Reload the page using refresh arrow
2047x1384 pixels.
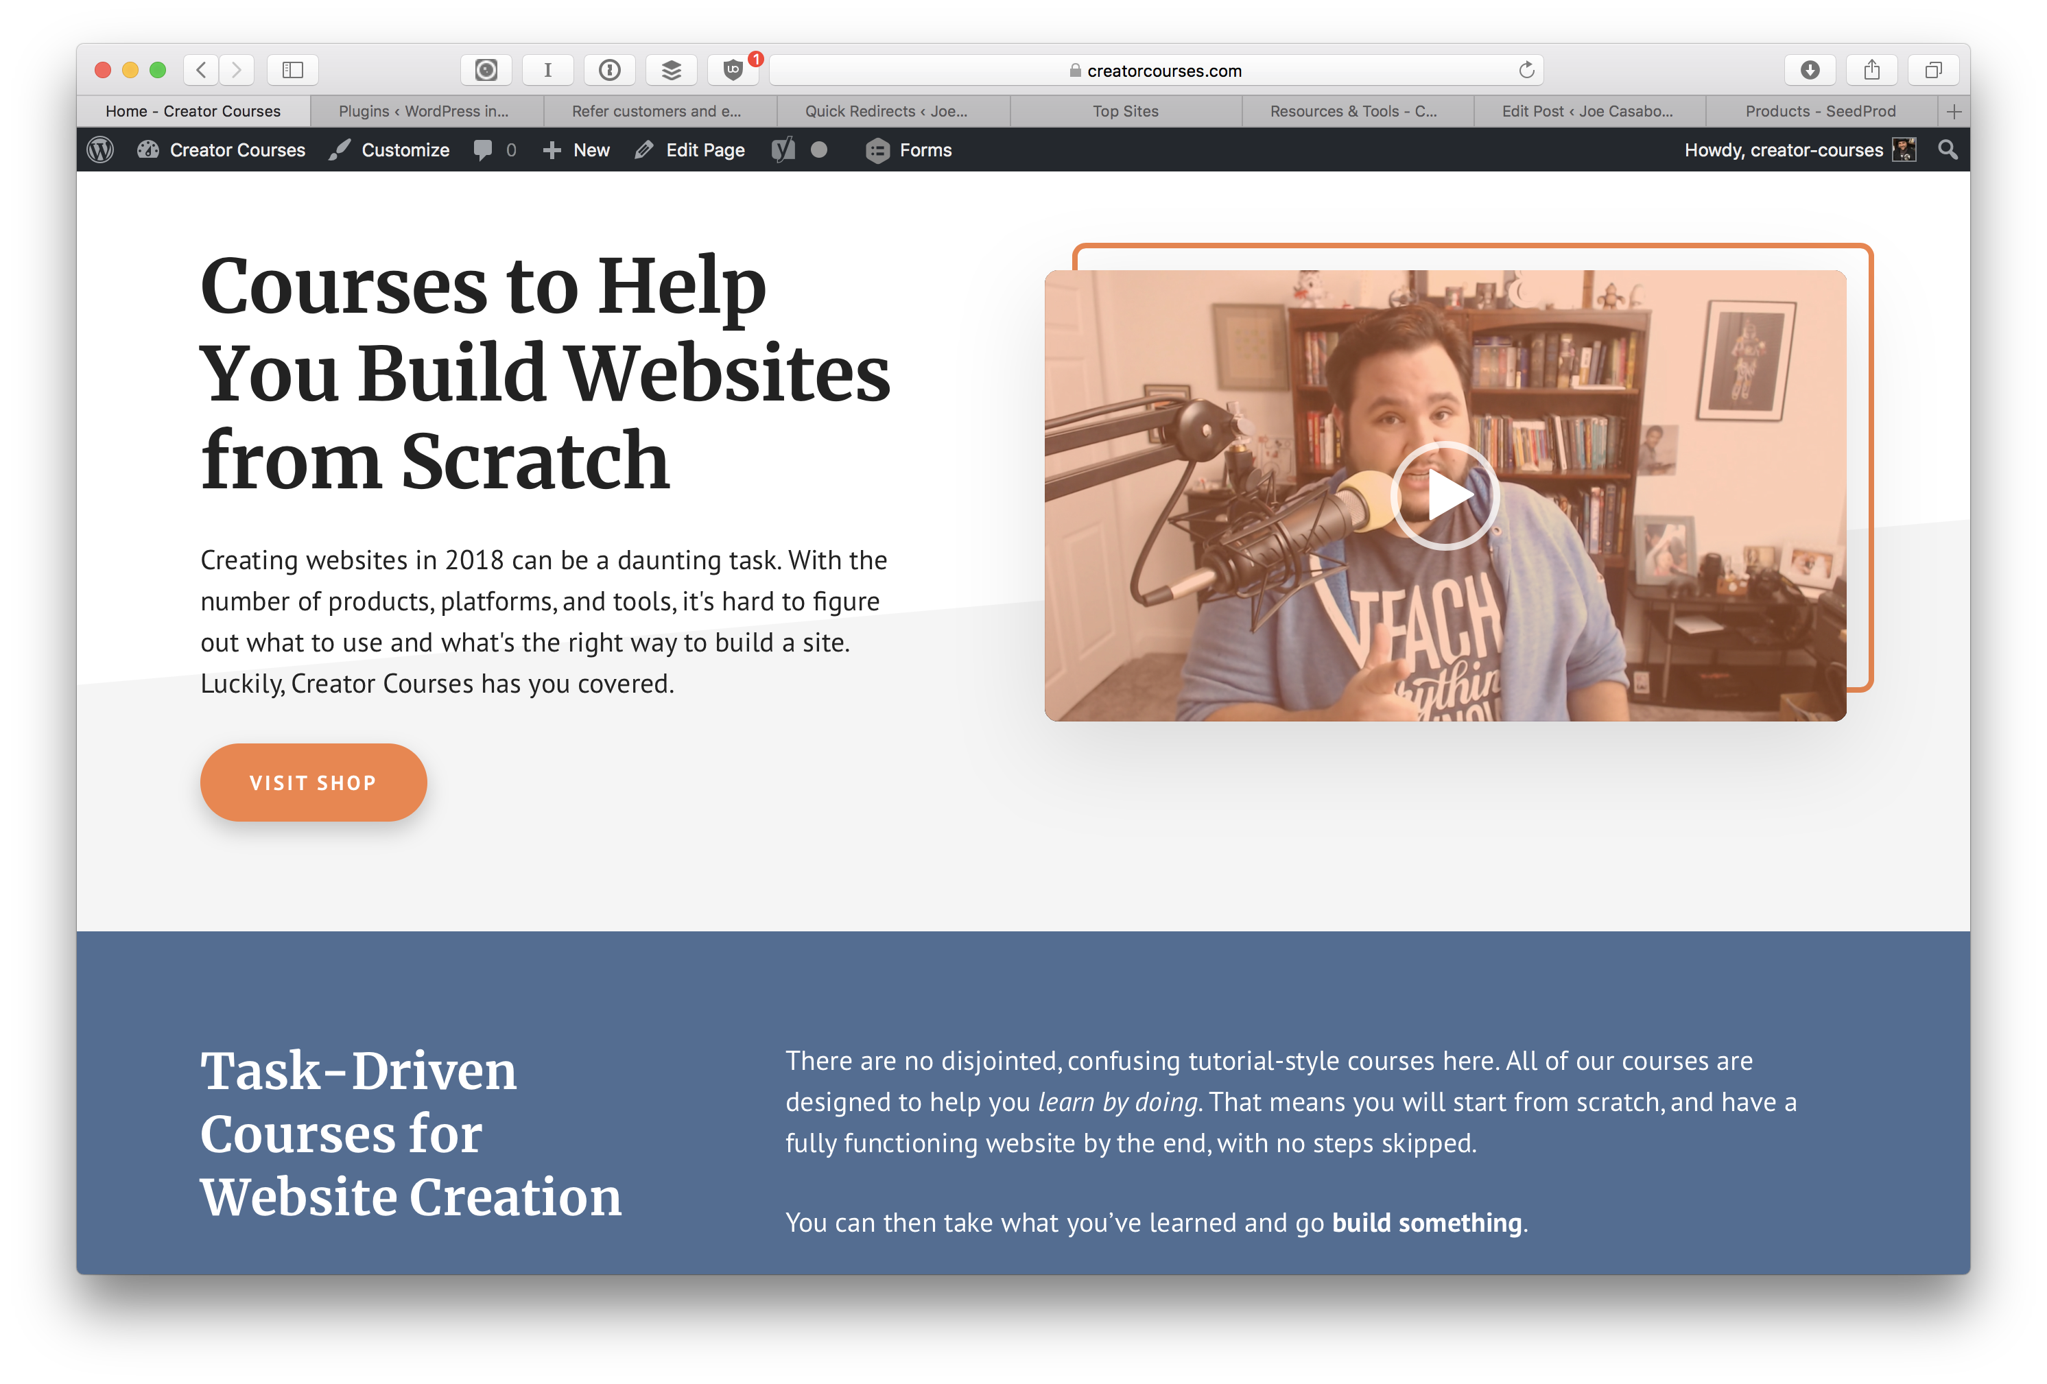(1526, 69)
